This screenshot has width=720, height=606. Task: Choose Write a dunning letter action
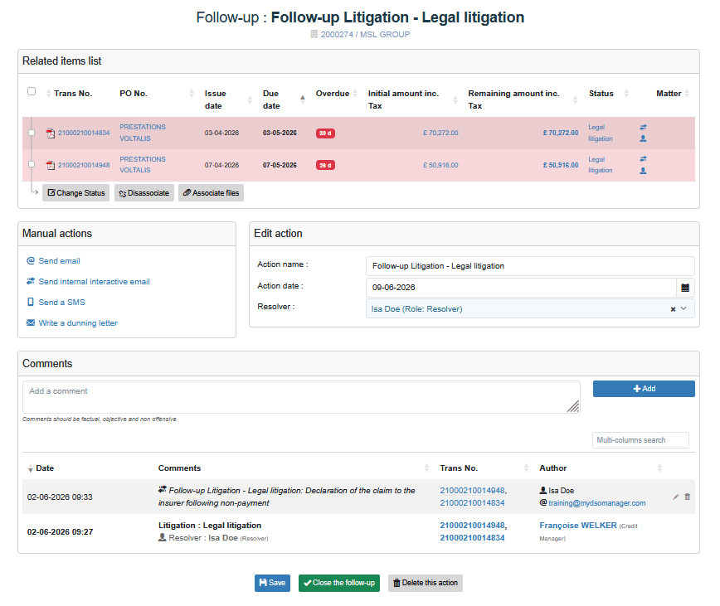78,323
